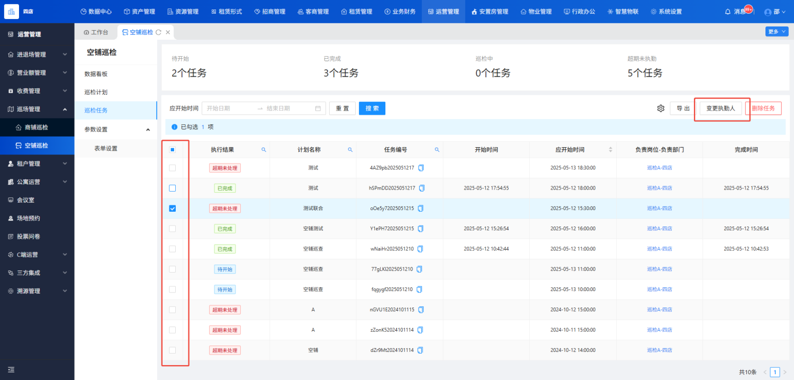The image size is (794, 380).
Task: Click 变更执勤人 button
Action: coord(720,108)
